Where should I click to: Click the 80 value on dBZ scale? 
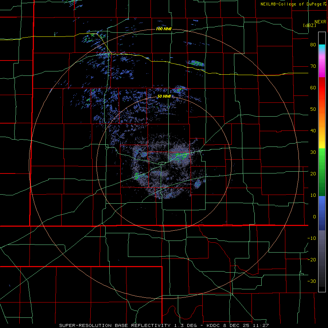(313, 45)
